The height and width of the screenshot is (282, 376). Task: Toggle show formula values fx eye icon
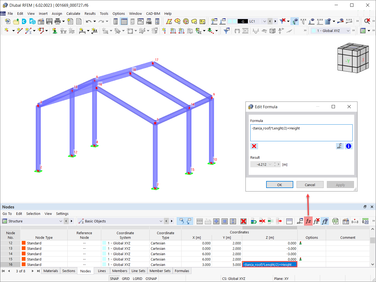point(325,221)
